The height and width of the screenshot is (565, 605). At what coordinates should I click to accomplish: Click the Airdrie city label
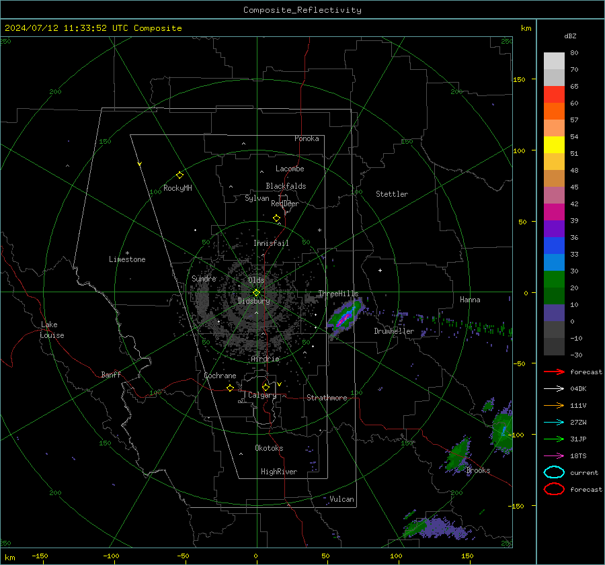(x=265, y=359)
